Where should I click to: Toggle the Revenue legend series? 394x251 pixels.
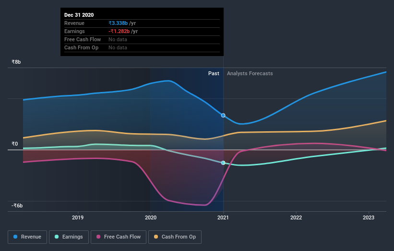[27, 237]
